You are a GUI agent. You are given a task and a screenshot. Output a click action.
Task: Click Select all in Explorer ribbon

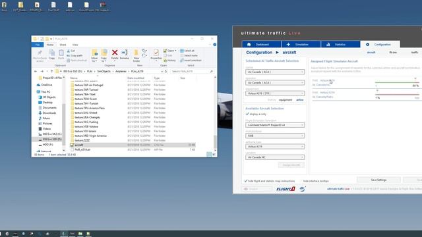pyautogui.click(x=187, y=51)
